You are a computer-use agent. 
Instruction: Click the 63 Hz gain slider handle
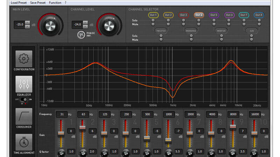click(x=82, y=127)
